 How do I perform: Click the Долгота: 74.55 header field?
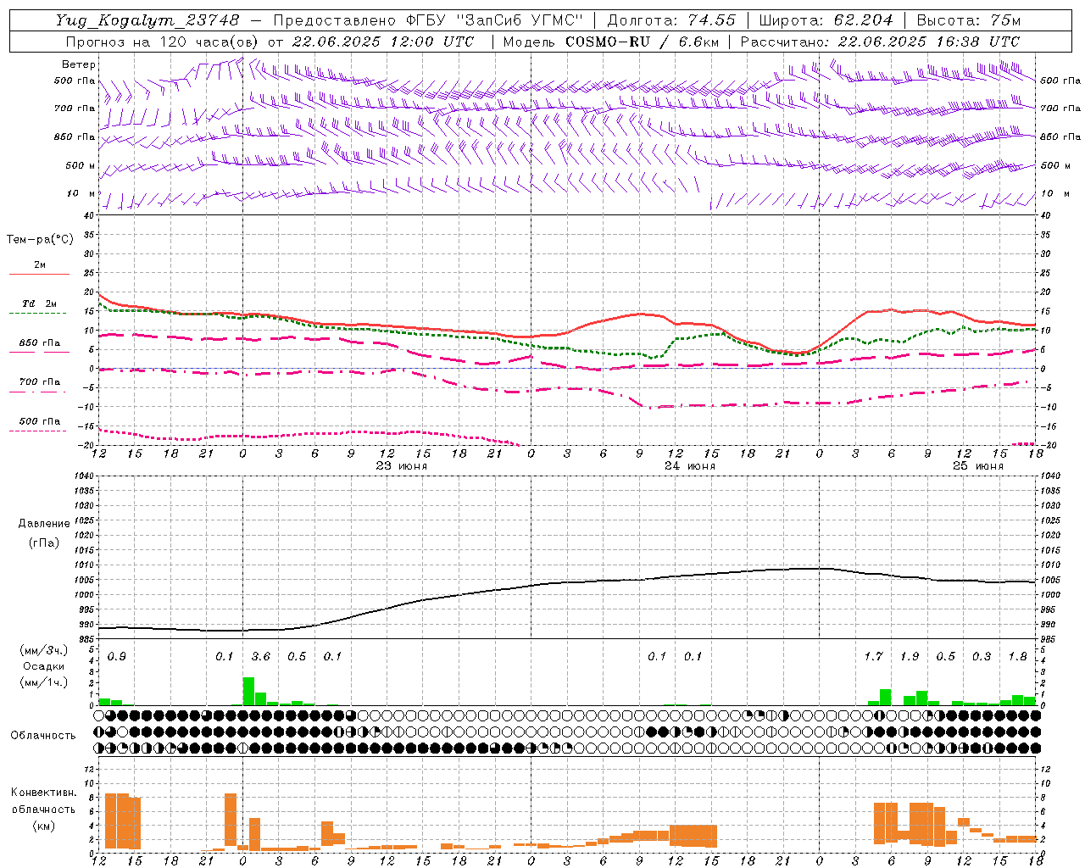671,20
